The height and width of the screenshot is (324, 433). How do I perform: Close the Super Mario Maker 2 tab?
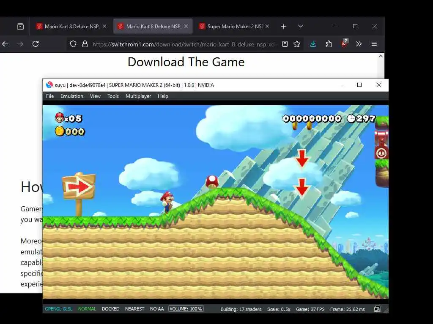[x=267, y=26]
